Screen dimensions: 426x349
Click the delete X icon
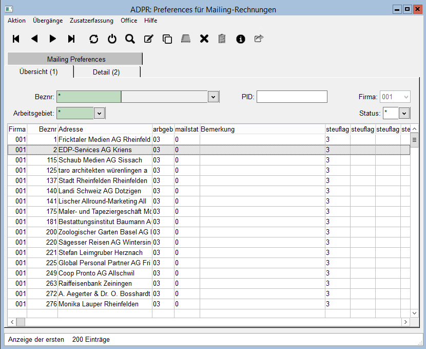(204, 39)
